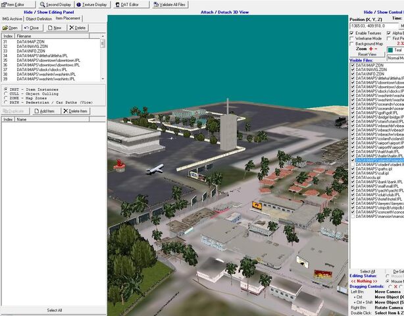Viewport: 404px width, 316px height.
Task: Open the Teal background color dropdown
Action: 395,50
